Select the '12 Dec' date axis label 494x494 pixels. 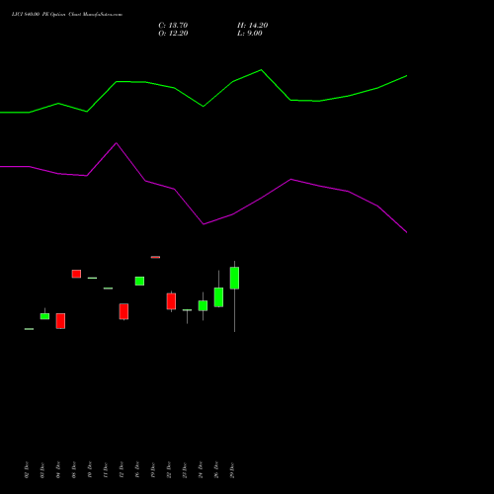122,470
